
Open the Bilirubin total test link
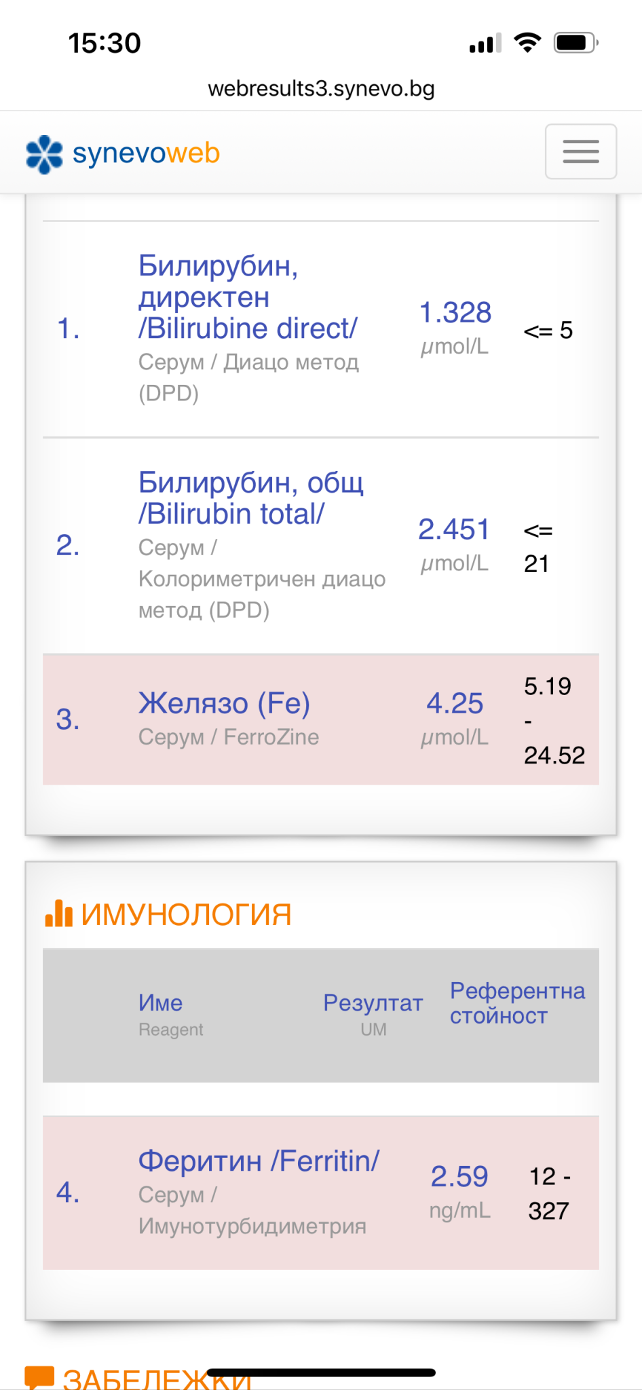coord(250,498)
